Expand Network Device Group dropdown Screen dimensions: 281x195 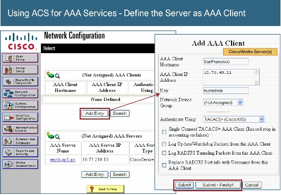click(240, 103)
